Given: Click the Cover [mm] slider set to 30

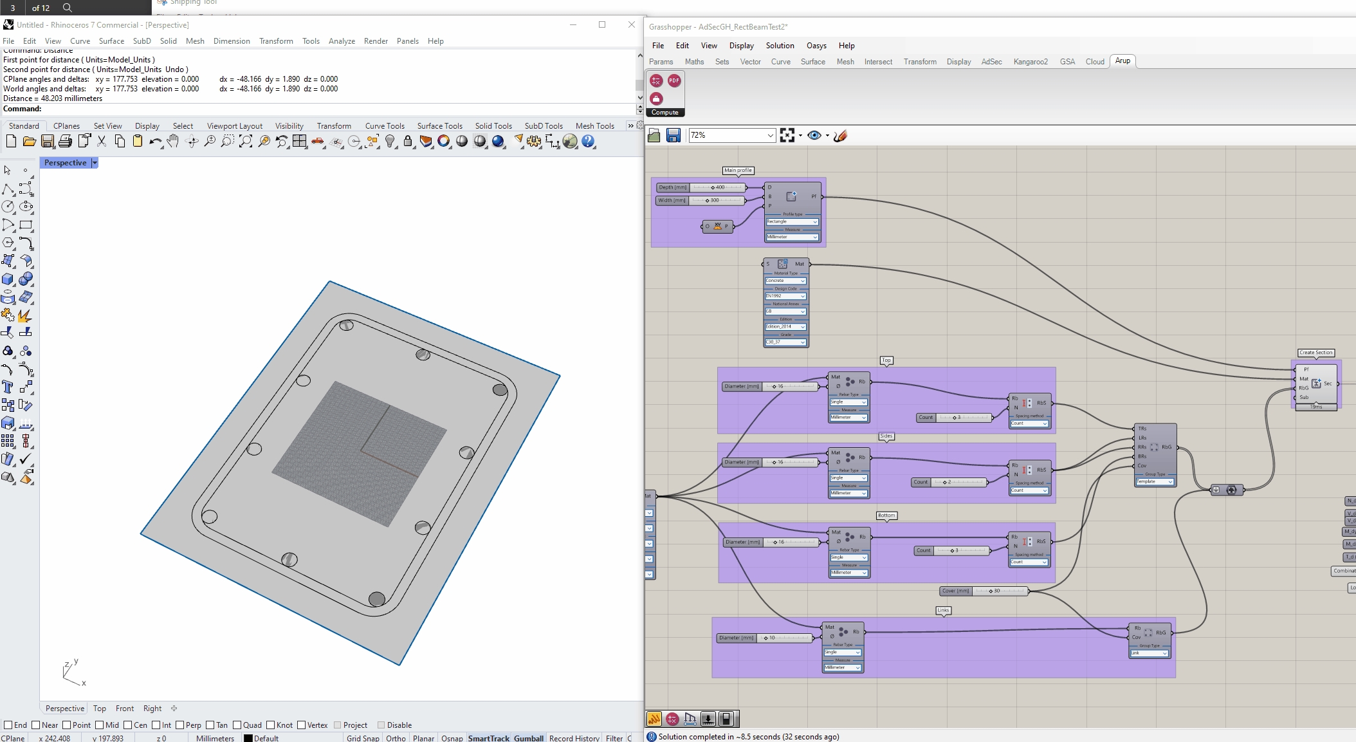Looking at the screenshot, I should [x=984, y=591].
